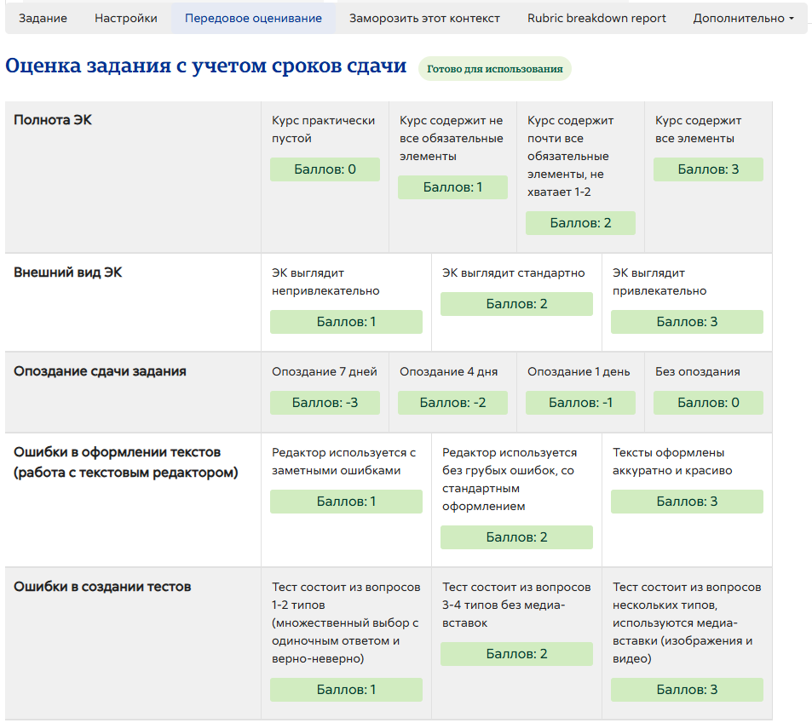Choose level Тест 3-4 типов без медиа-вставок
Viewport: 812px width, 723px height.
[x=516, y=605]
